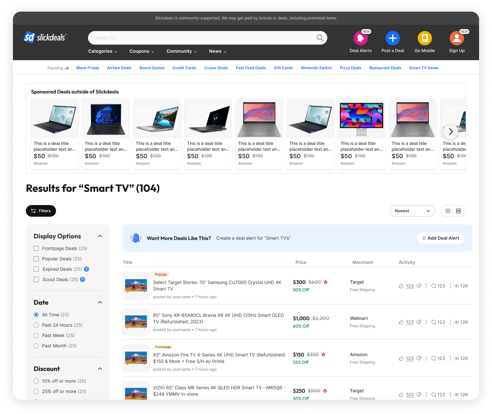
Task: Open Smart TV Deals trending link
Action: click(423, 68)
